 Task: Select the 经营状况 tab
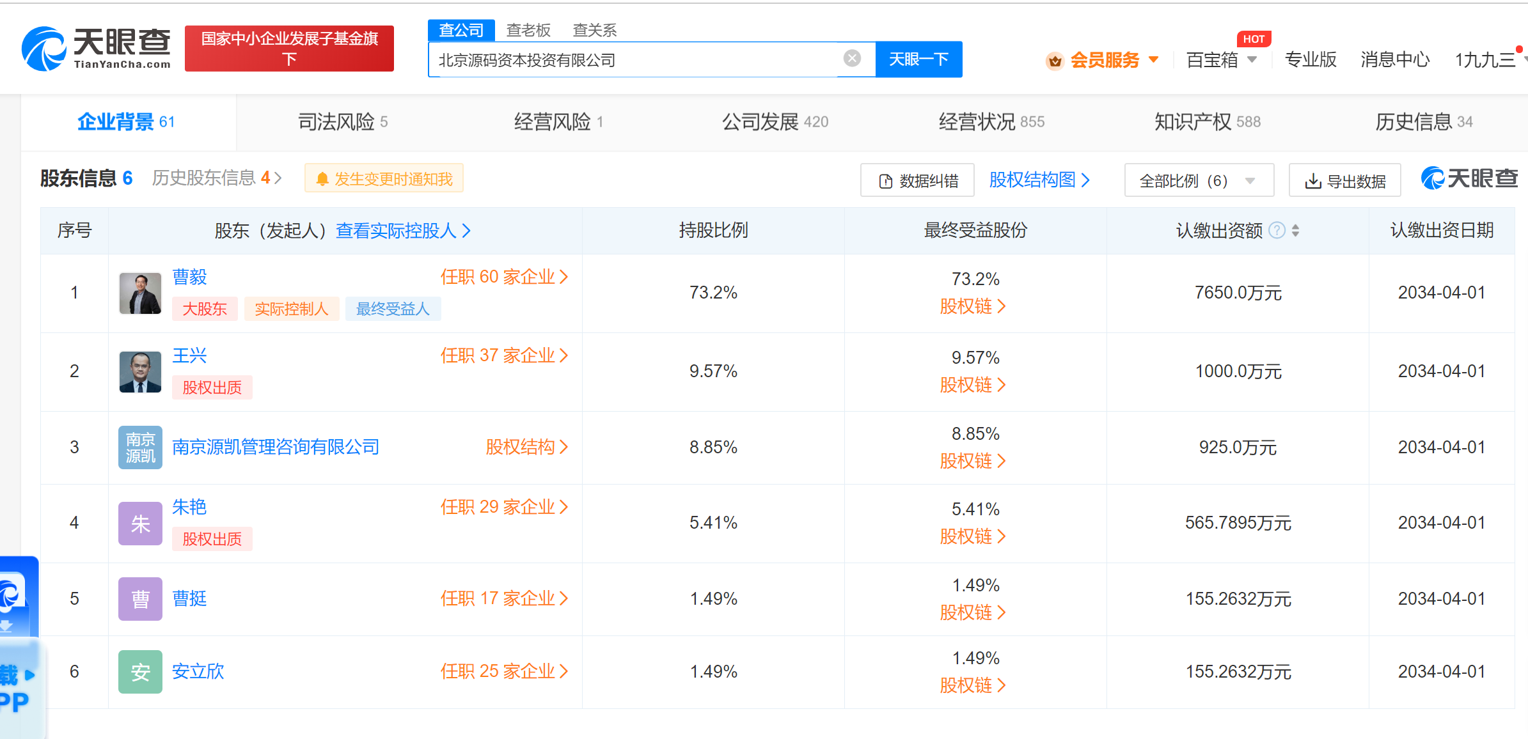point(991,121)
